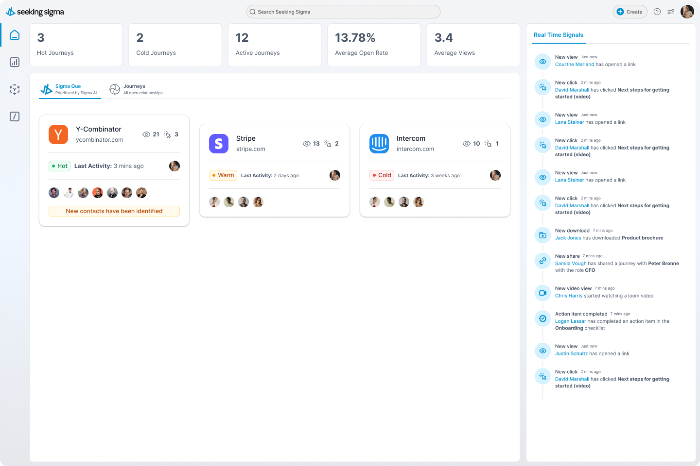This screenshot has height=466, width=700.
Task: Click "Last Activity: 3 weeks ago" text
Action: 429,176
